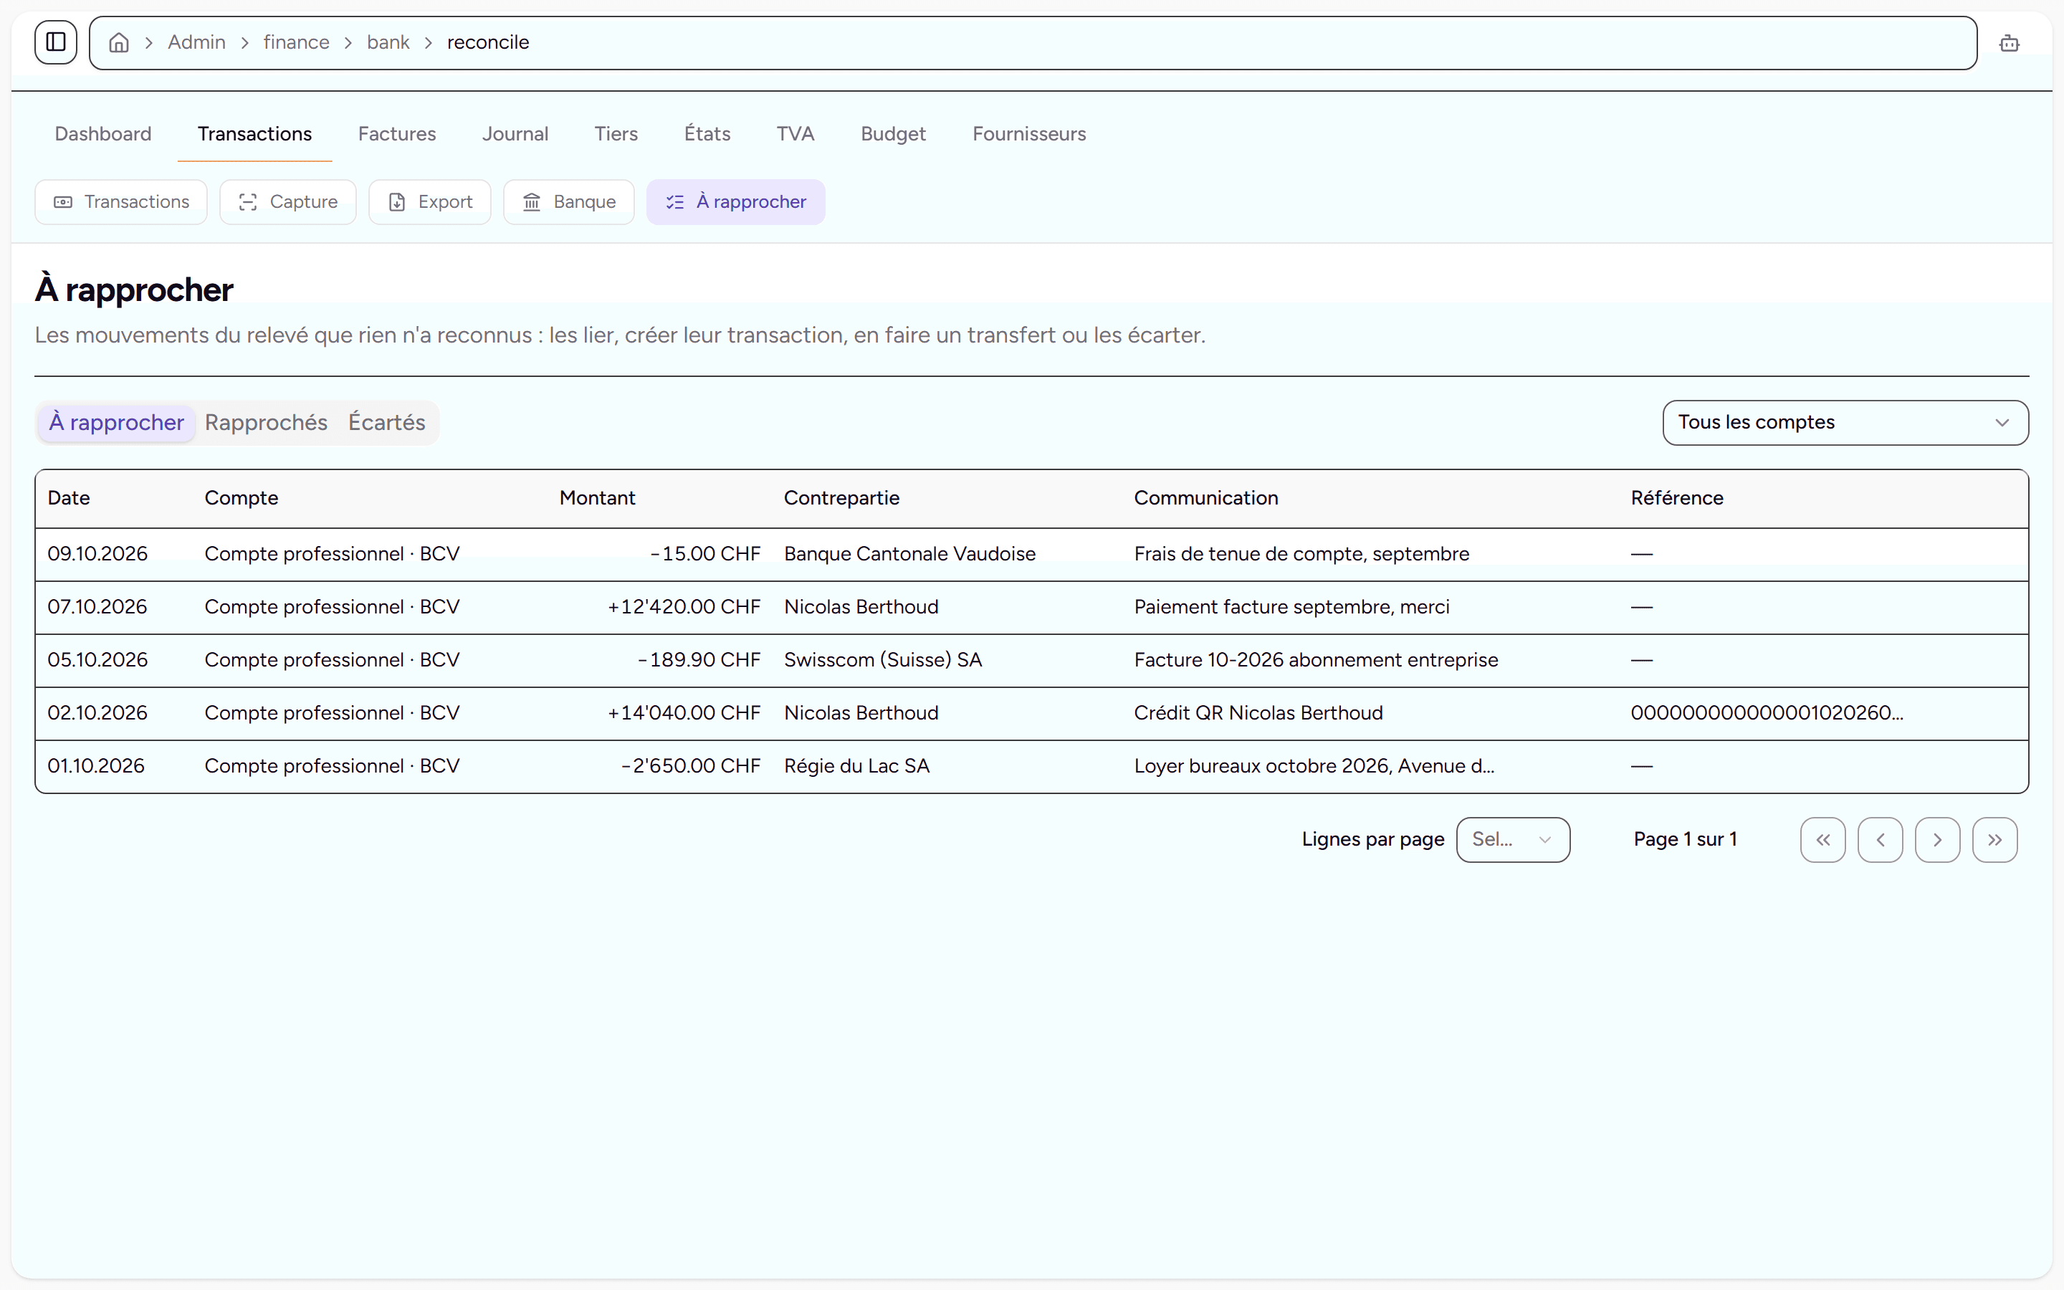Image resolution: width=2064 pixels, height=1290 pixels.
Task: Select the À rapprocher filter segment
Action: click(117, 422)
